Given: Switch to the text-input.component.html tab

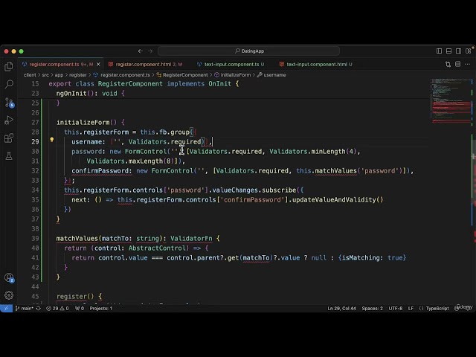Looking at the screenshot, I should point(317,64).
